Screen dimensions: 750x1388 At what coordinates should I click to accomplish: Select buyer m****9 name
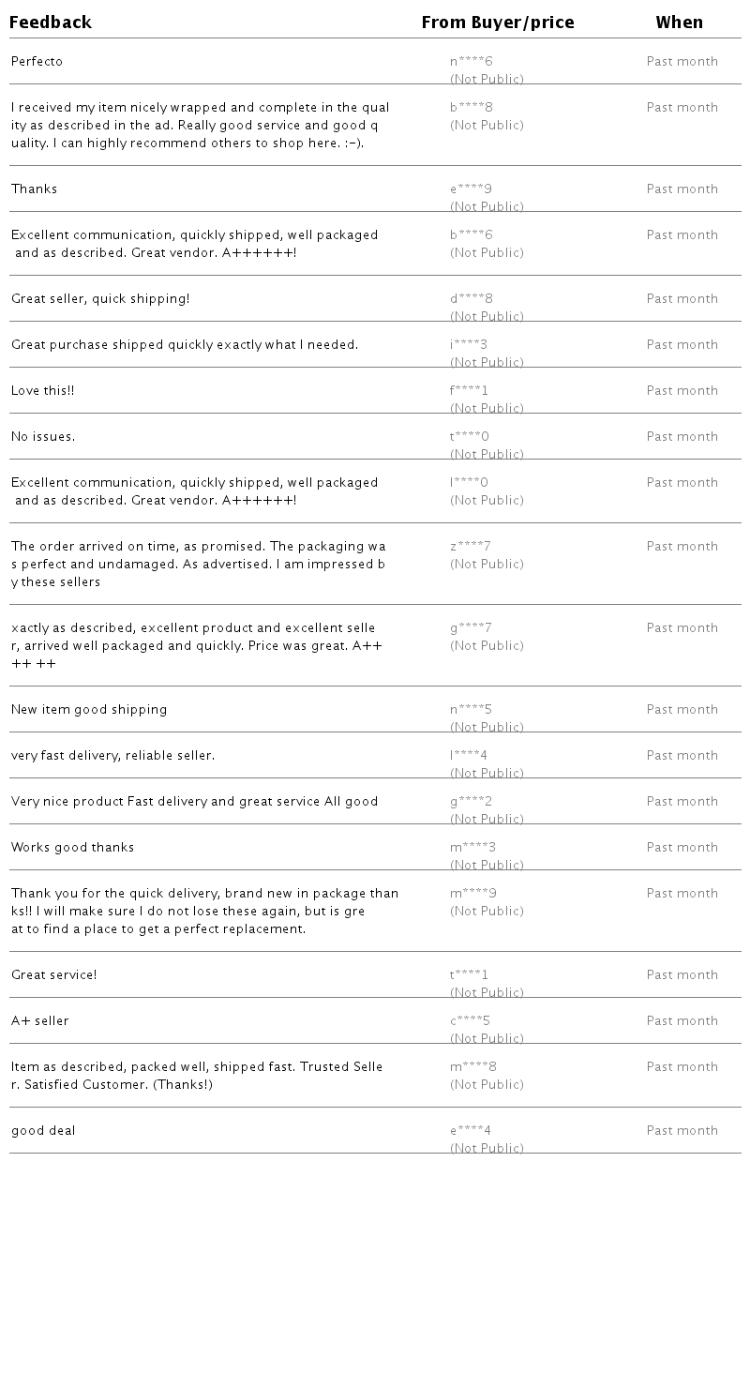(x=472, y=894)
